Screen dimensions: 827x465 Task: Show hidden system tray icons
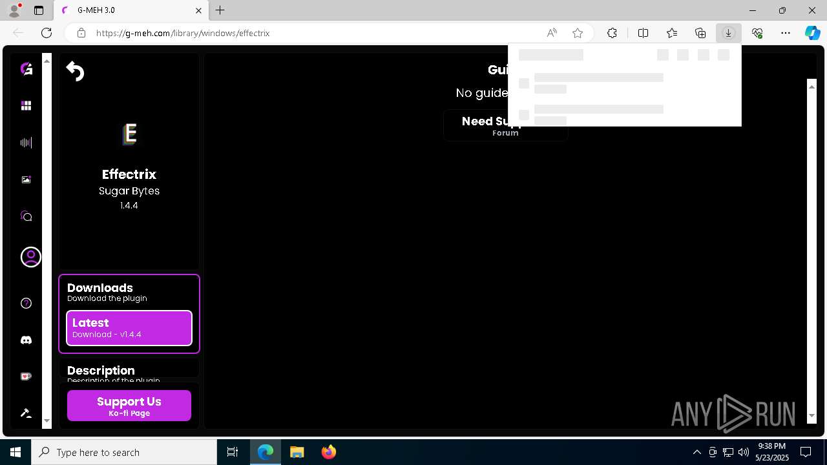(696, 452)
